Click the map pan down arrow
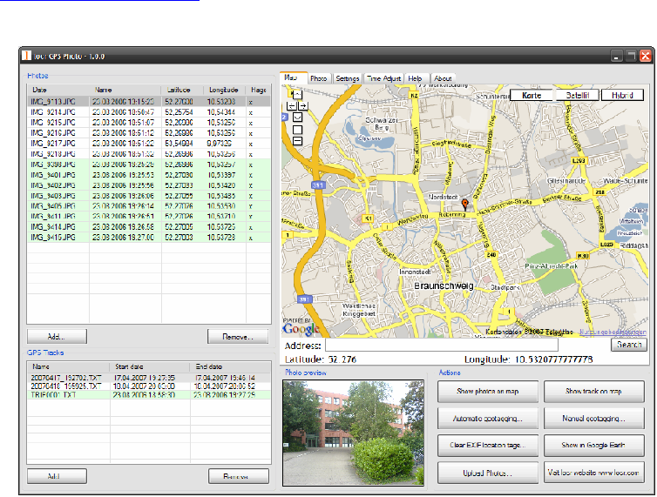Screen dimensions: 657x497 click(x=297, y=116)
